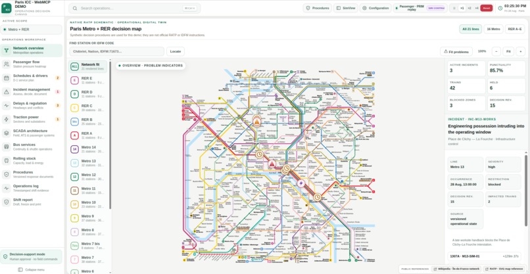Click the Fit zoom button
530x274 pixels.
tap(508, 52)
